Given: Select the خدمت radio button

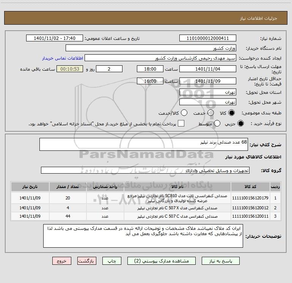Looking at the screenshot, I should point(210,113).
